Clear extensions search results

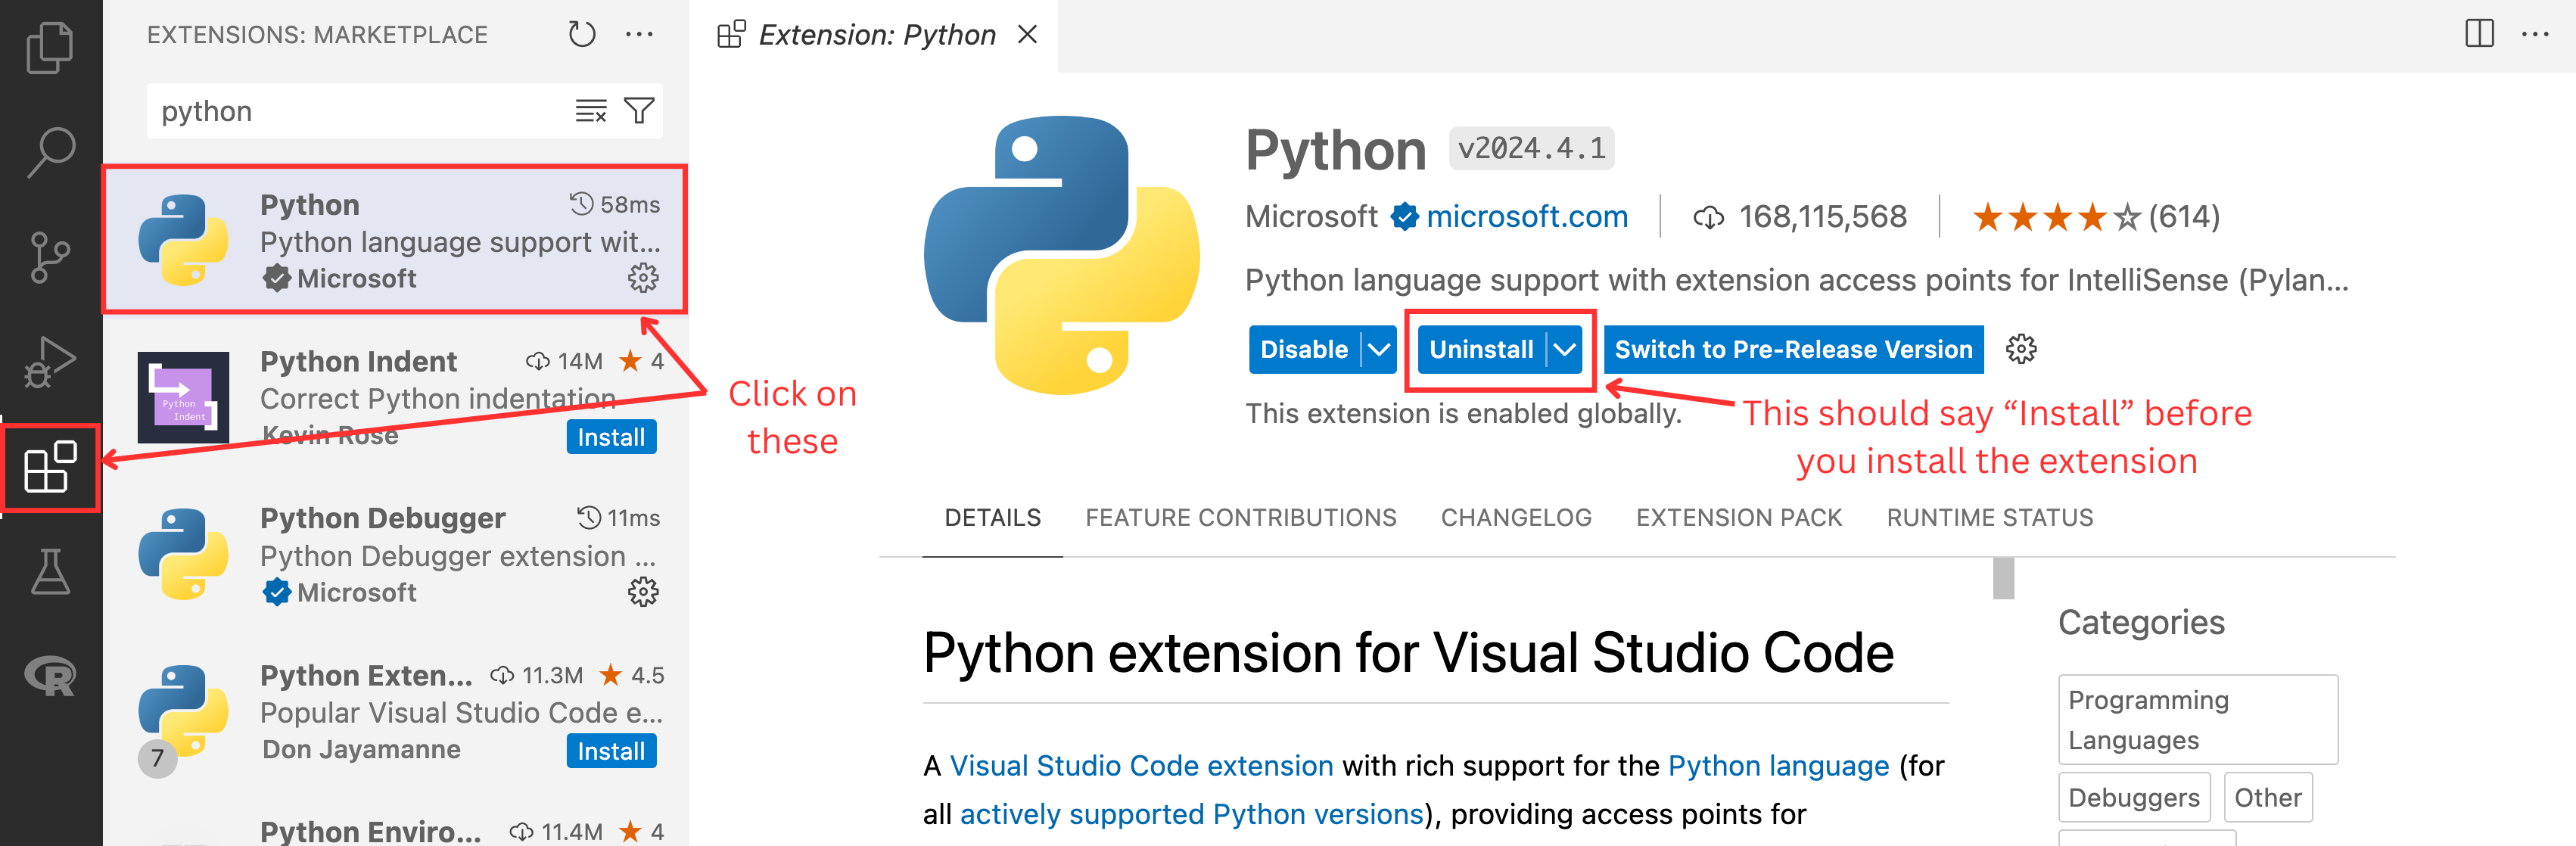click(591, 111)
